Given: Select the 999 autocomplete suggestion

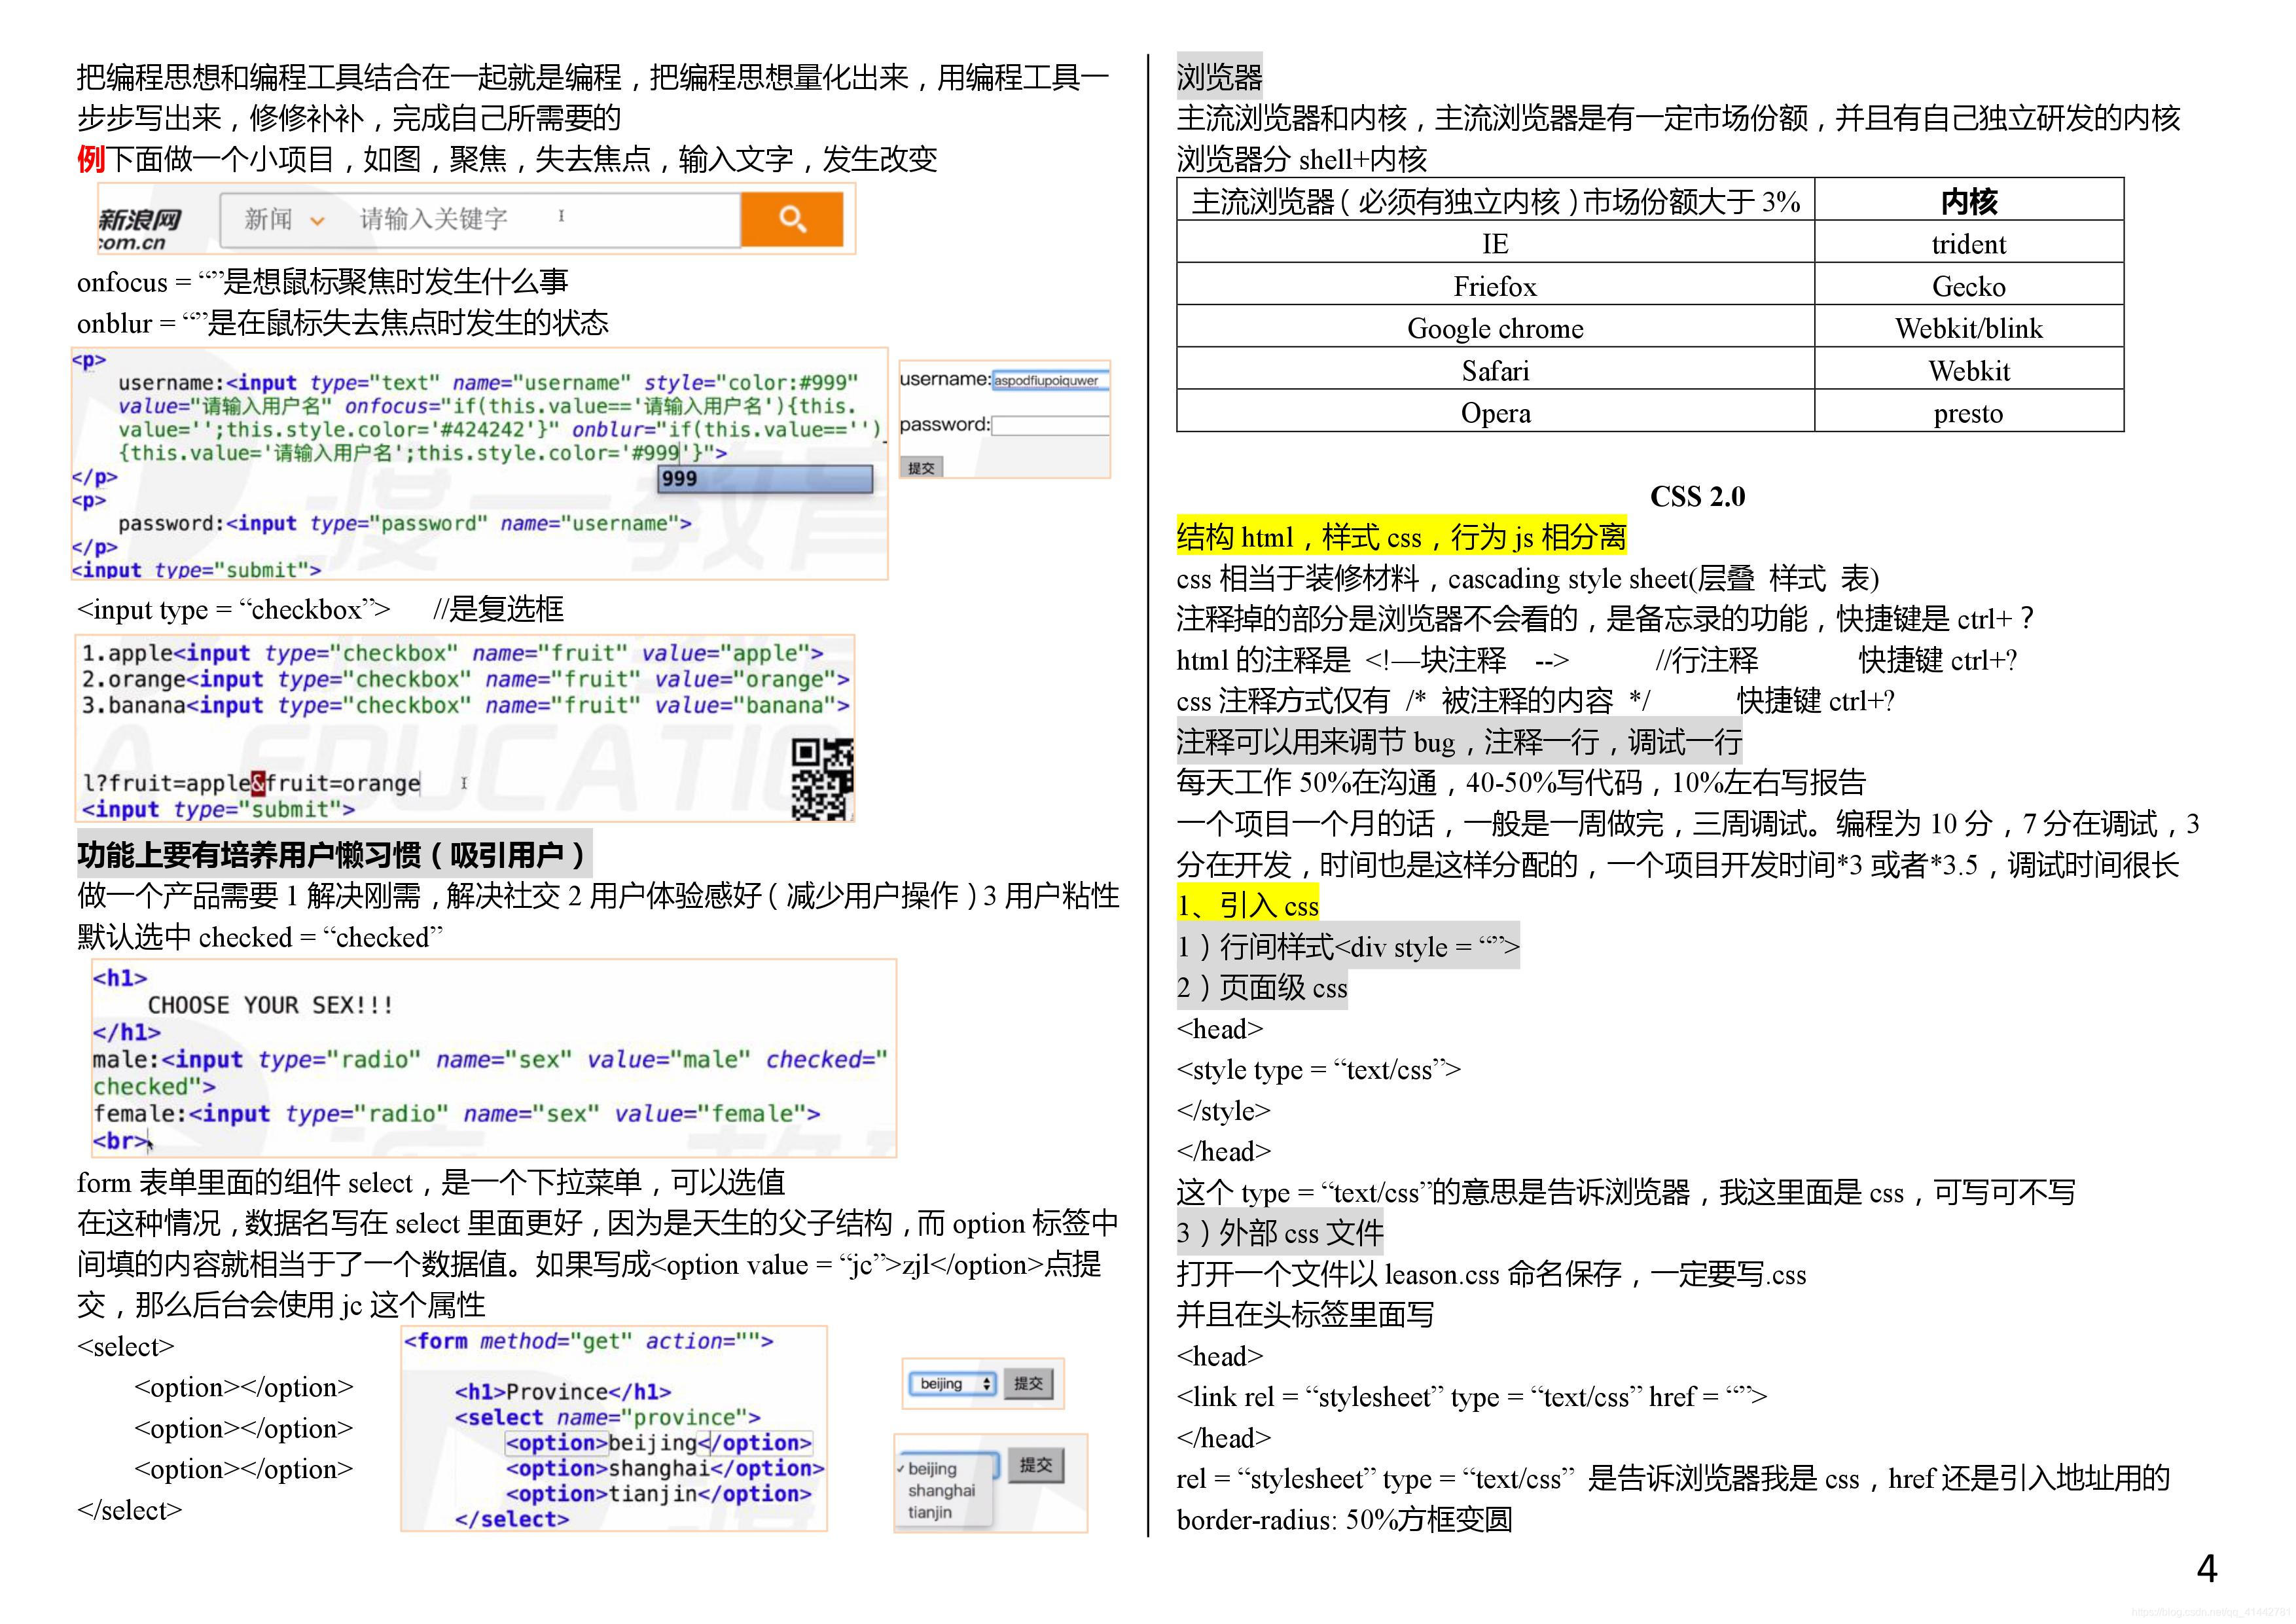Looking at the screenshot, I should 765,479.
